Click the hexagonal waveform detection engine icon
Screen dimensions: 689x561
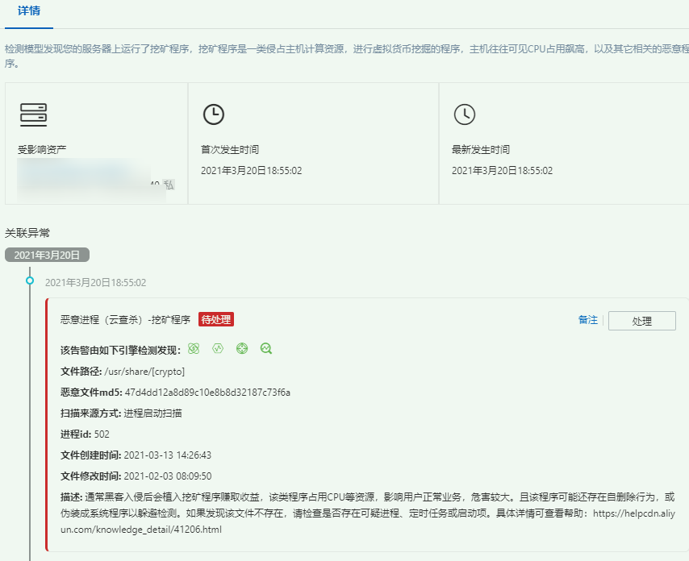point(216,348)
